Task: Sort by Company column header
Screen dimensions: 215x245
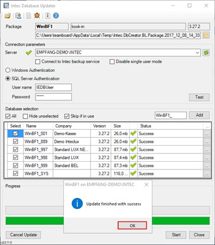Action: click(71, 126)
